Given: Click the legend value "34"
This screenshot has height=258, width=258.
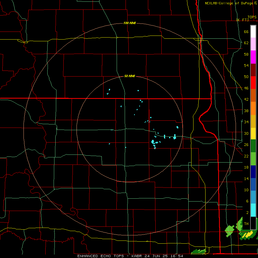Looking at the screenshot, I should [246, 122].
